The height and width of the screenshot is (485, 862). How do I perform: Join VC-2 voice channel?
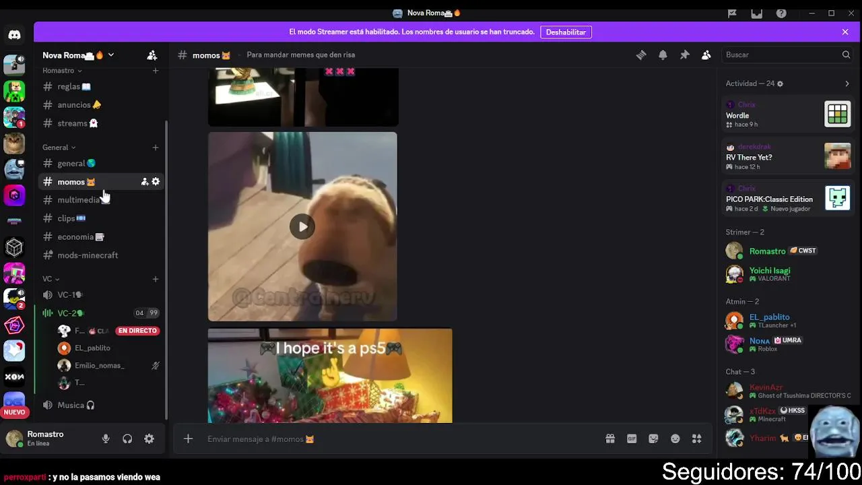pos(100,313)
